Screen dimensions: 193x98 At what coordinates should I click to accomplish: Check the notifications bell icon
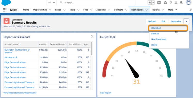tap(181, 3)
